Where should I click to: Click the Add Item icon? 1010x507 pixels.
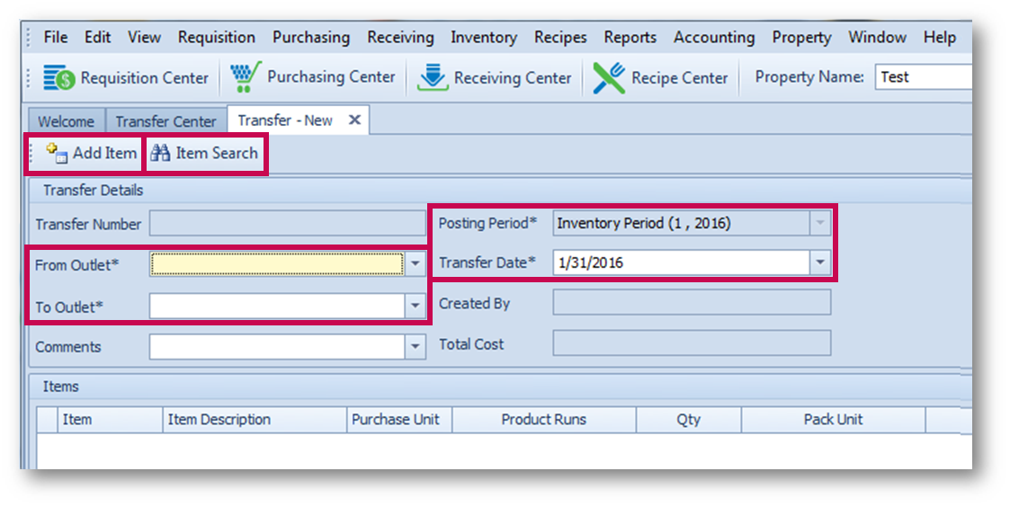(x=58, y=153)
